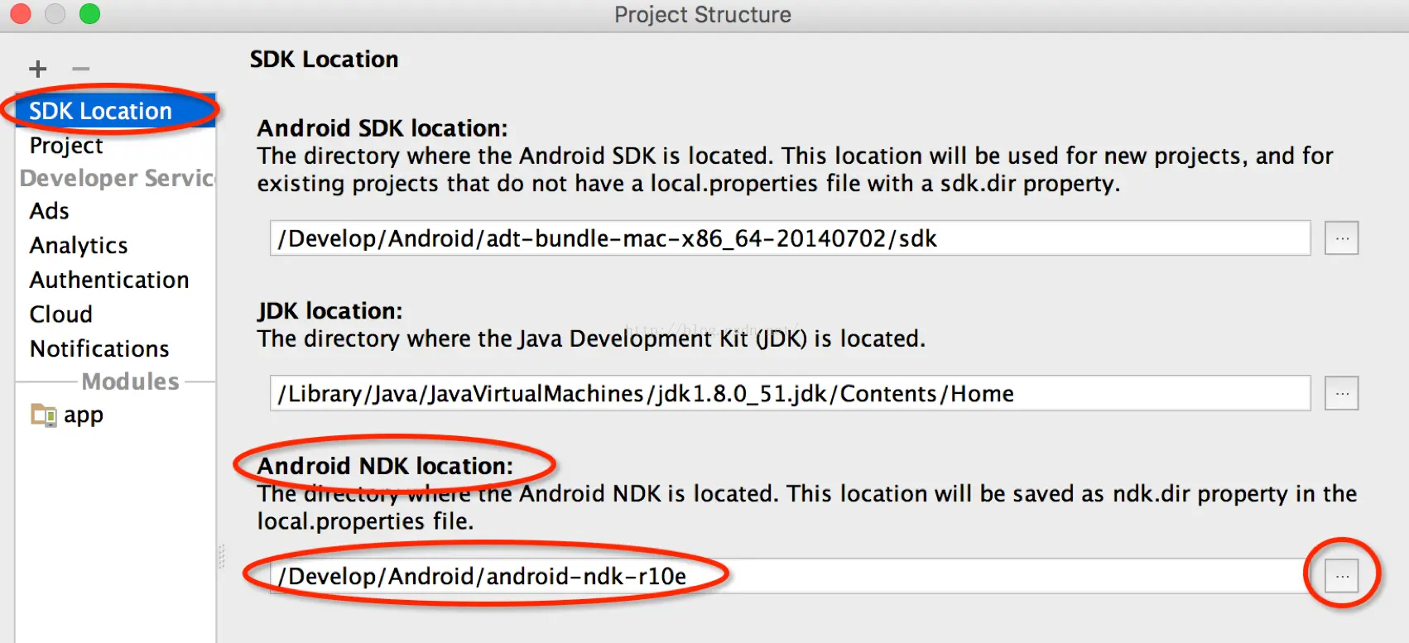Open SDK Location in the sidebar
Image resolution: width=1409 pixels, height=643 pixels.
coord(115,111)
